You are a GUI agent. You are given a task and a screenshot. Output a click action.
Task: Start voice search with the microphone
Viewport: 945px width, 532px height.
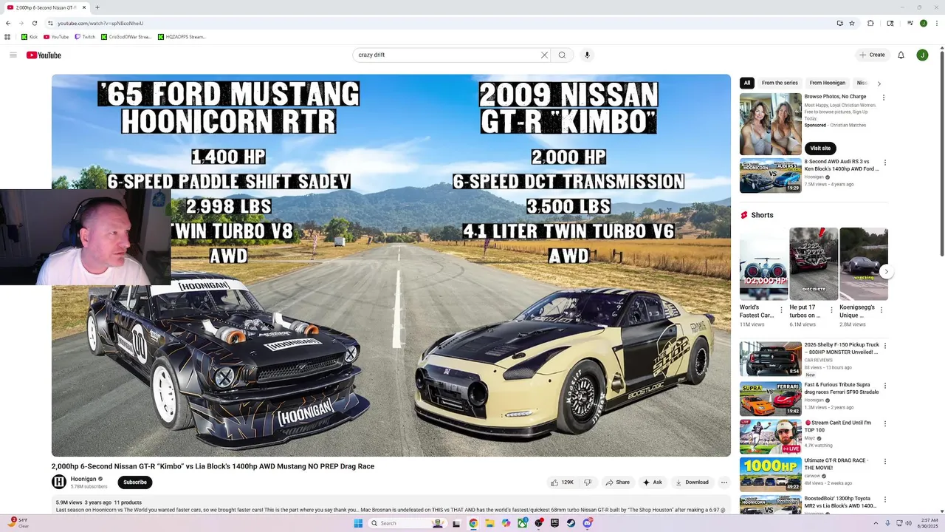[587, 55]
